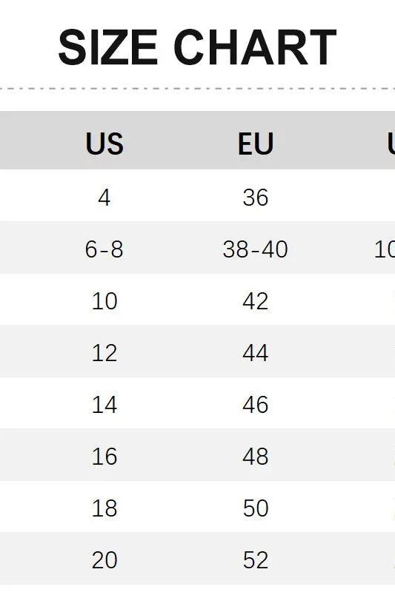Click US size 18 cell
This screenshot has width=395, height=592.
(104, 508)
